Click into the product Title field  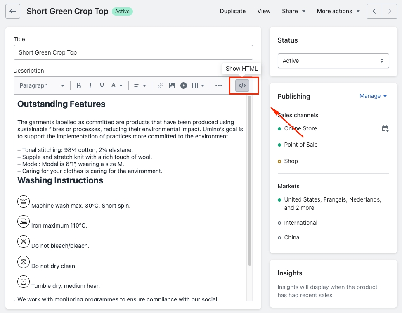click(133, 52)
